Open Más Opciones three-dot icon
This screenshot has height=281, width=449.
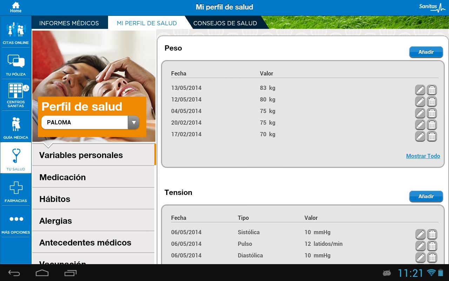16,222
